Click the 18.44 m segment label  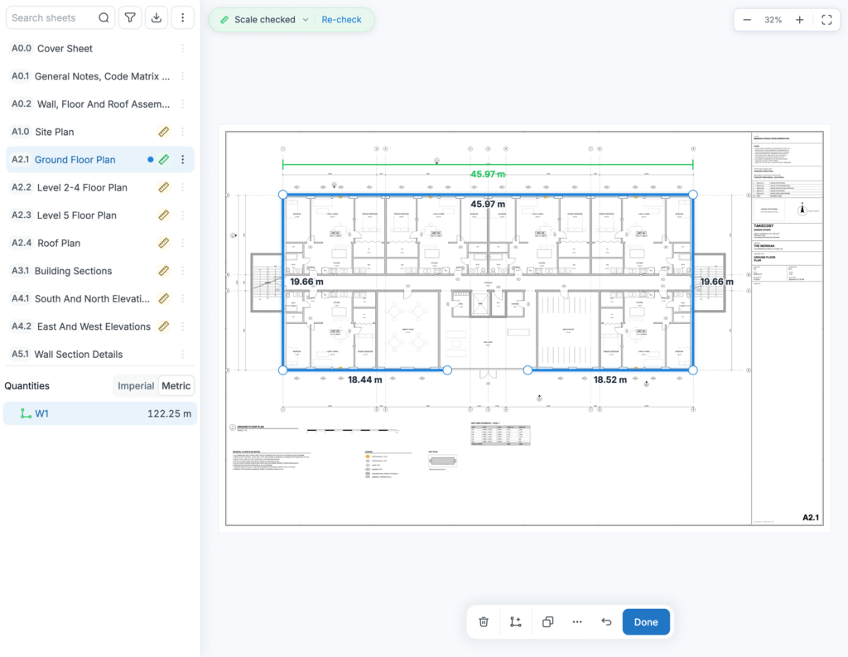point(365,380)
